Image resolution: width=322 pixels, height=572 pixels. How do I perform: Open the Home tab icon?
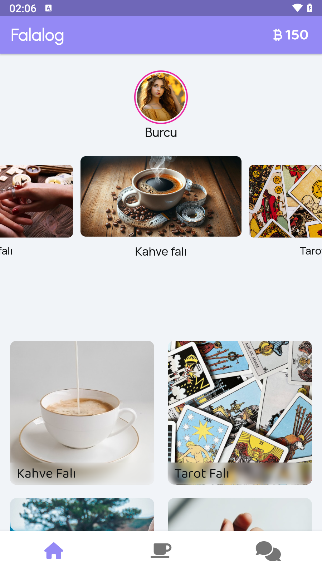[54, 551]
